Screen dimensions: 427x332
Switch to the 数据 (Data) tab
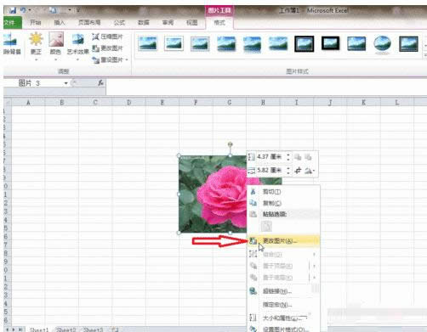tap(144, 22)
